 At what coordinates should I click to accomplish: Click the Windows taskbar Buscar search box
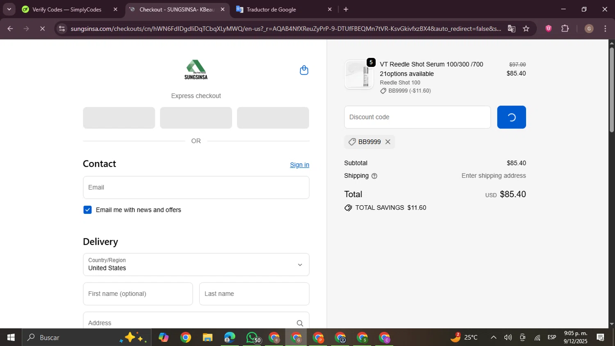pos(86,337)
